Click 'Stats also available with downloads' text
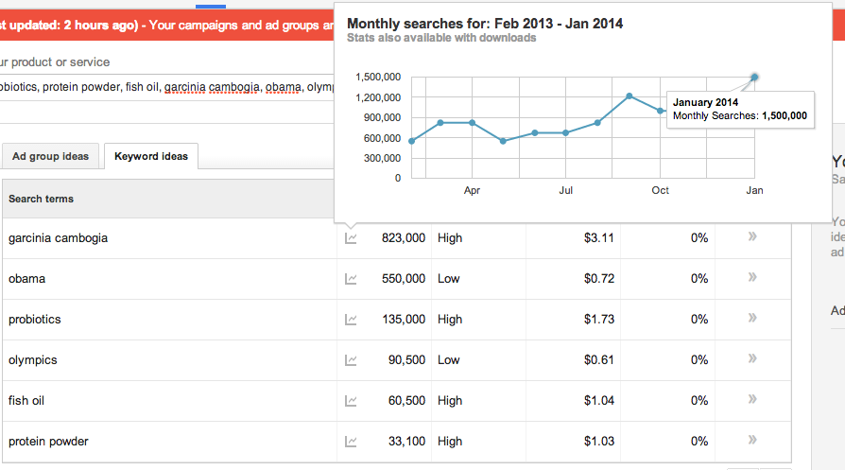 [441, 38]
